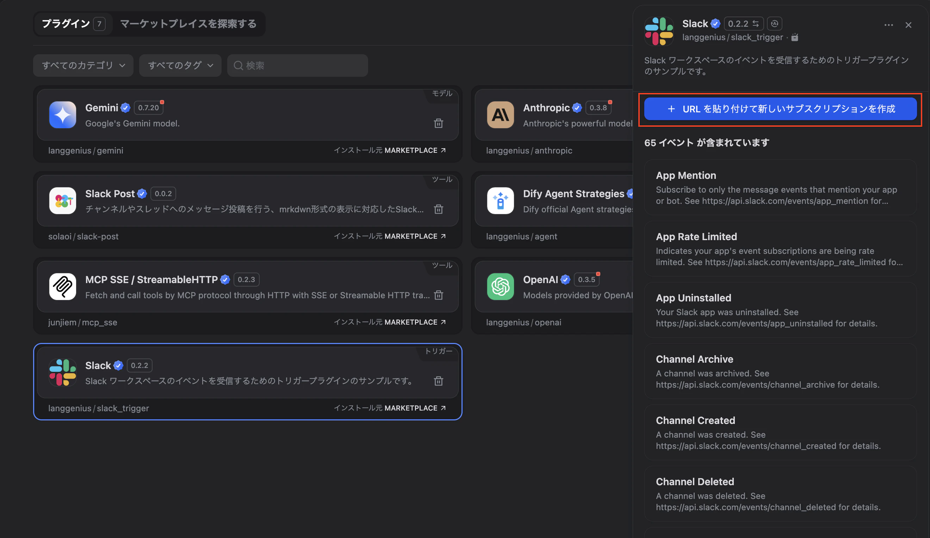
Task: Close the Slack plugin detail panel
Action: (x=909, y=25)
